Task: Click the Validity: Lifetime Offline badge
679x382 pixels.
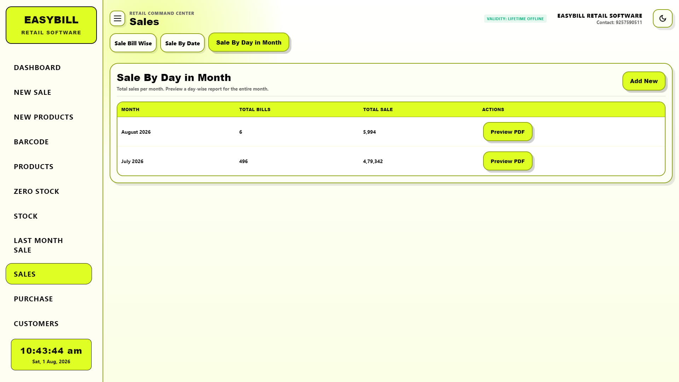Action: point(515,19)
